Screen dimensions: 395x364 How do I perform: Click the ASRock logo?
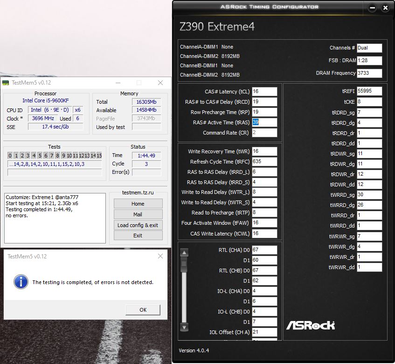pos(311,325)
